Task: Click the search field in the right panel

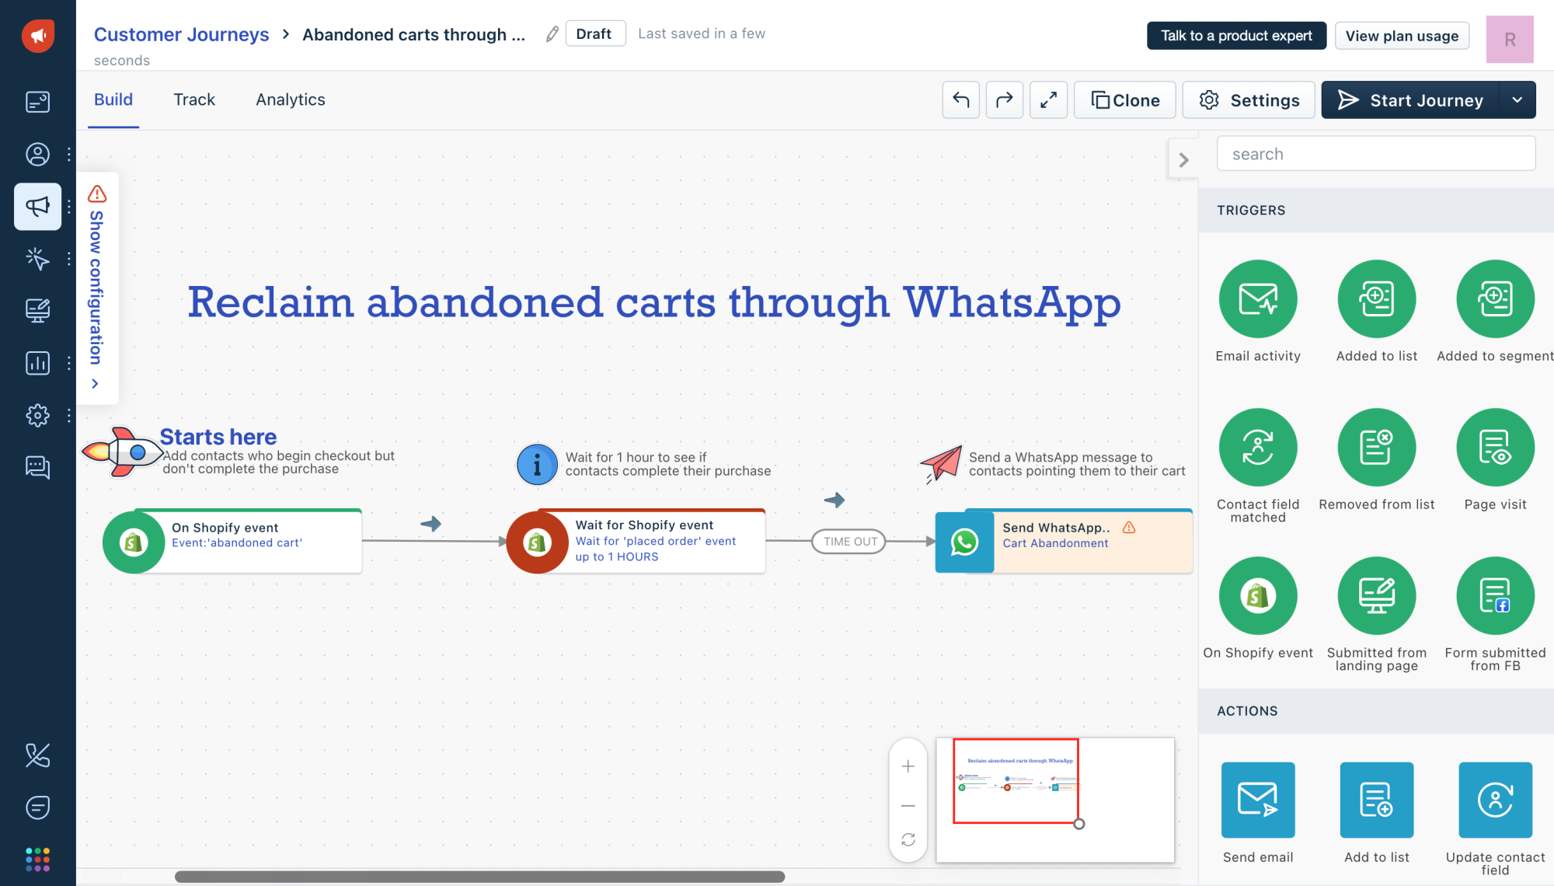Action: (x=1375, y=153)
